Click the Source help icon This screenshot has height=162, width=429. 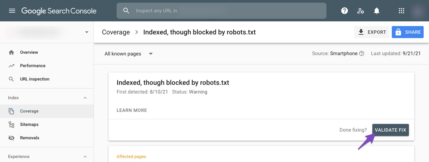pos(362,53)
